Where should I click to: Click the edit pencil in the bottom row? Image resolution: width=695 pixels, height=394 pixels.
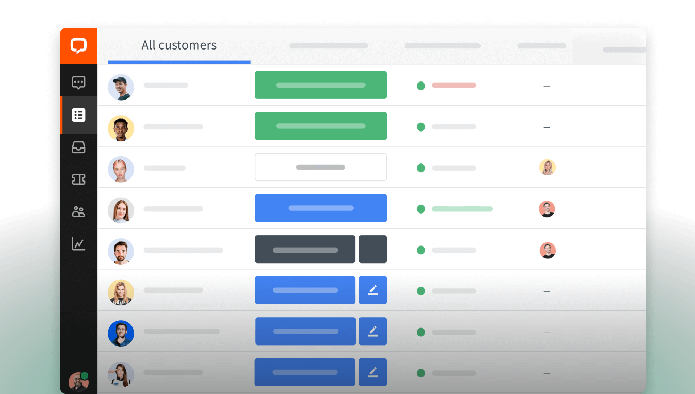point(373,372)
